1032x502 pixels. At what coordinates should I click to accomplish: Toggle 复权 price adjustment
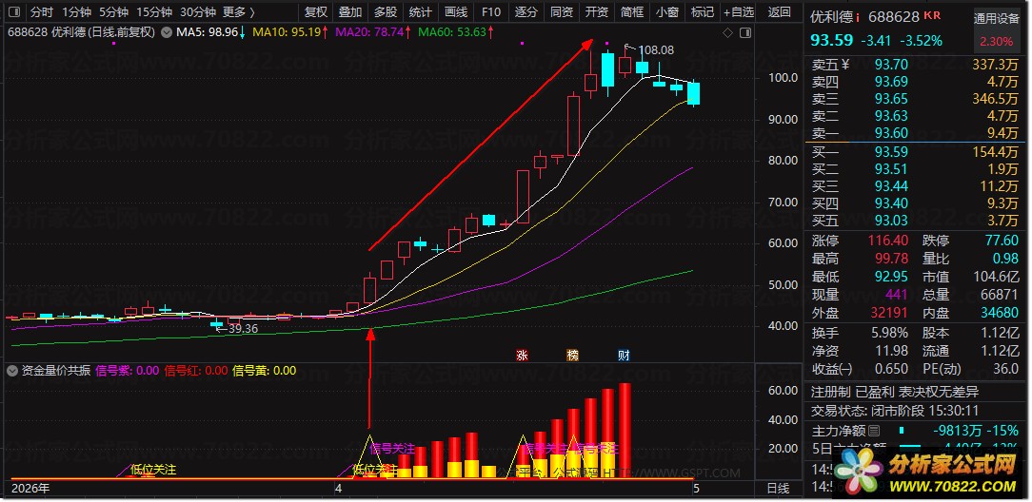316,11
